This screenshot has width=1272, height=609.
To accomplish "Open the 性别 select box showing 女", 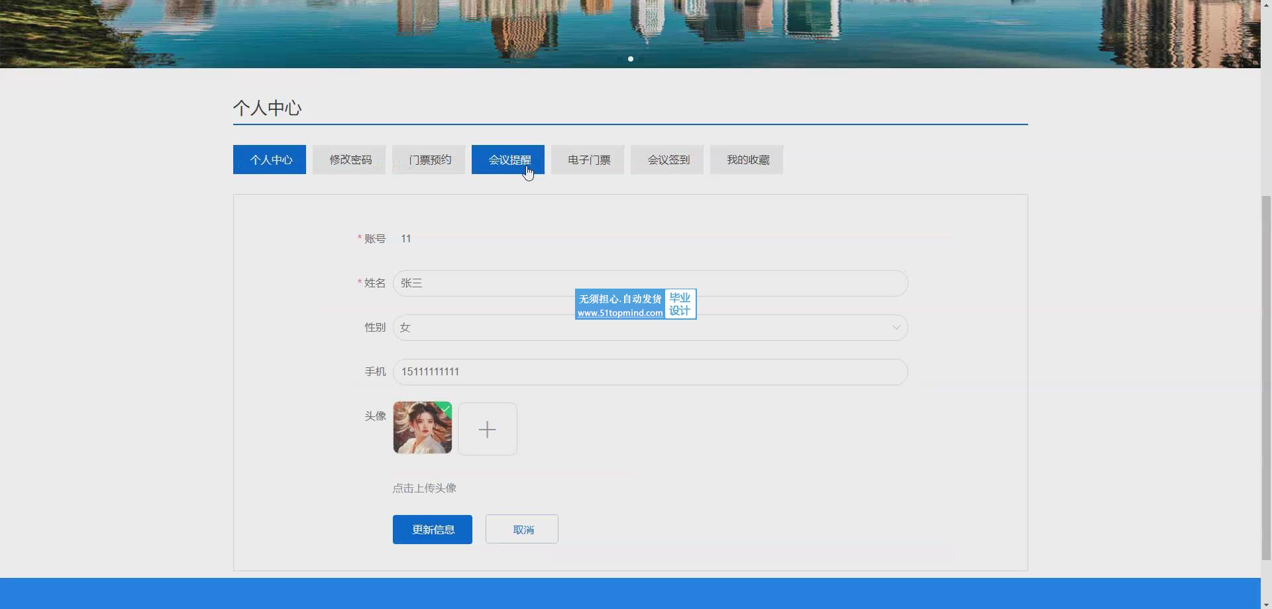I will pyautogui.click(x=649, y=328).
